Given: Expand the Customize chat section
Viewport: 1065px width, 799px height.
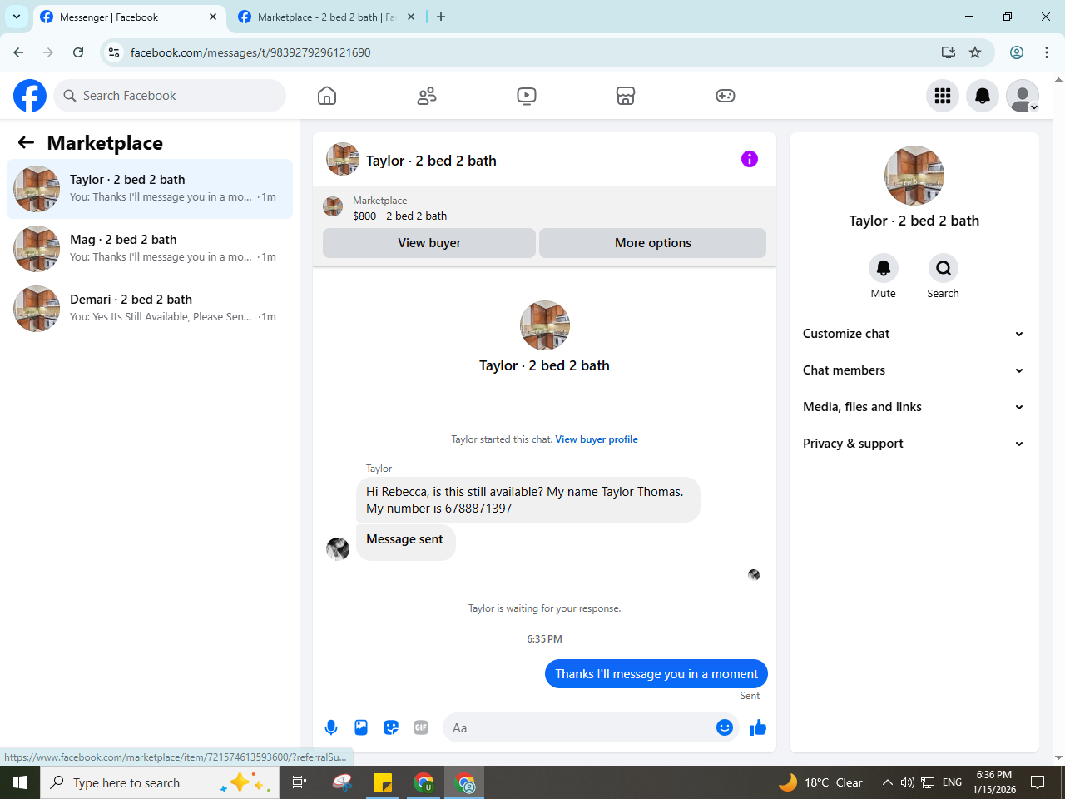Looking at the screenshot, I should 914,334.
